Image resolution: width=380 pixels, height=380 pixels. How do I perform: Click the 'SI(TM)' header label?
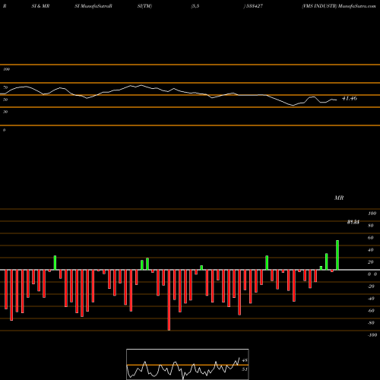click(144, 6)
